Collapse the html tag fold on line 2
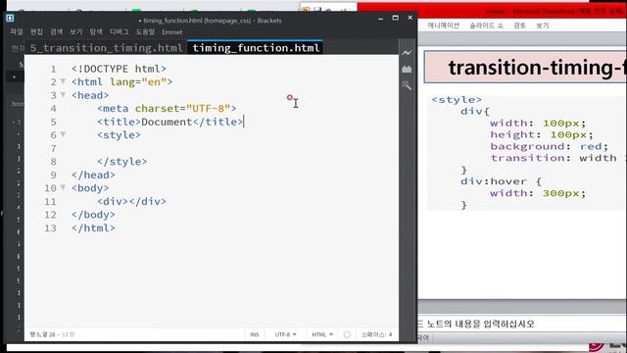Screen dimensions: 627x353 click(x=63, y=81)
